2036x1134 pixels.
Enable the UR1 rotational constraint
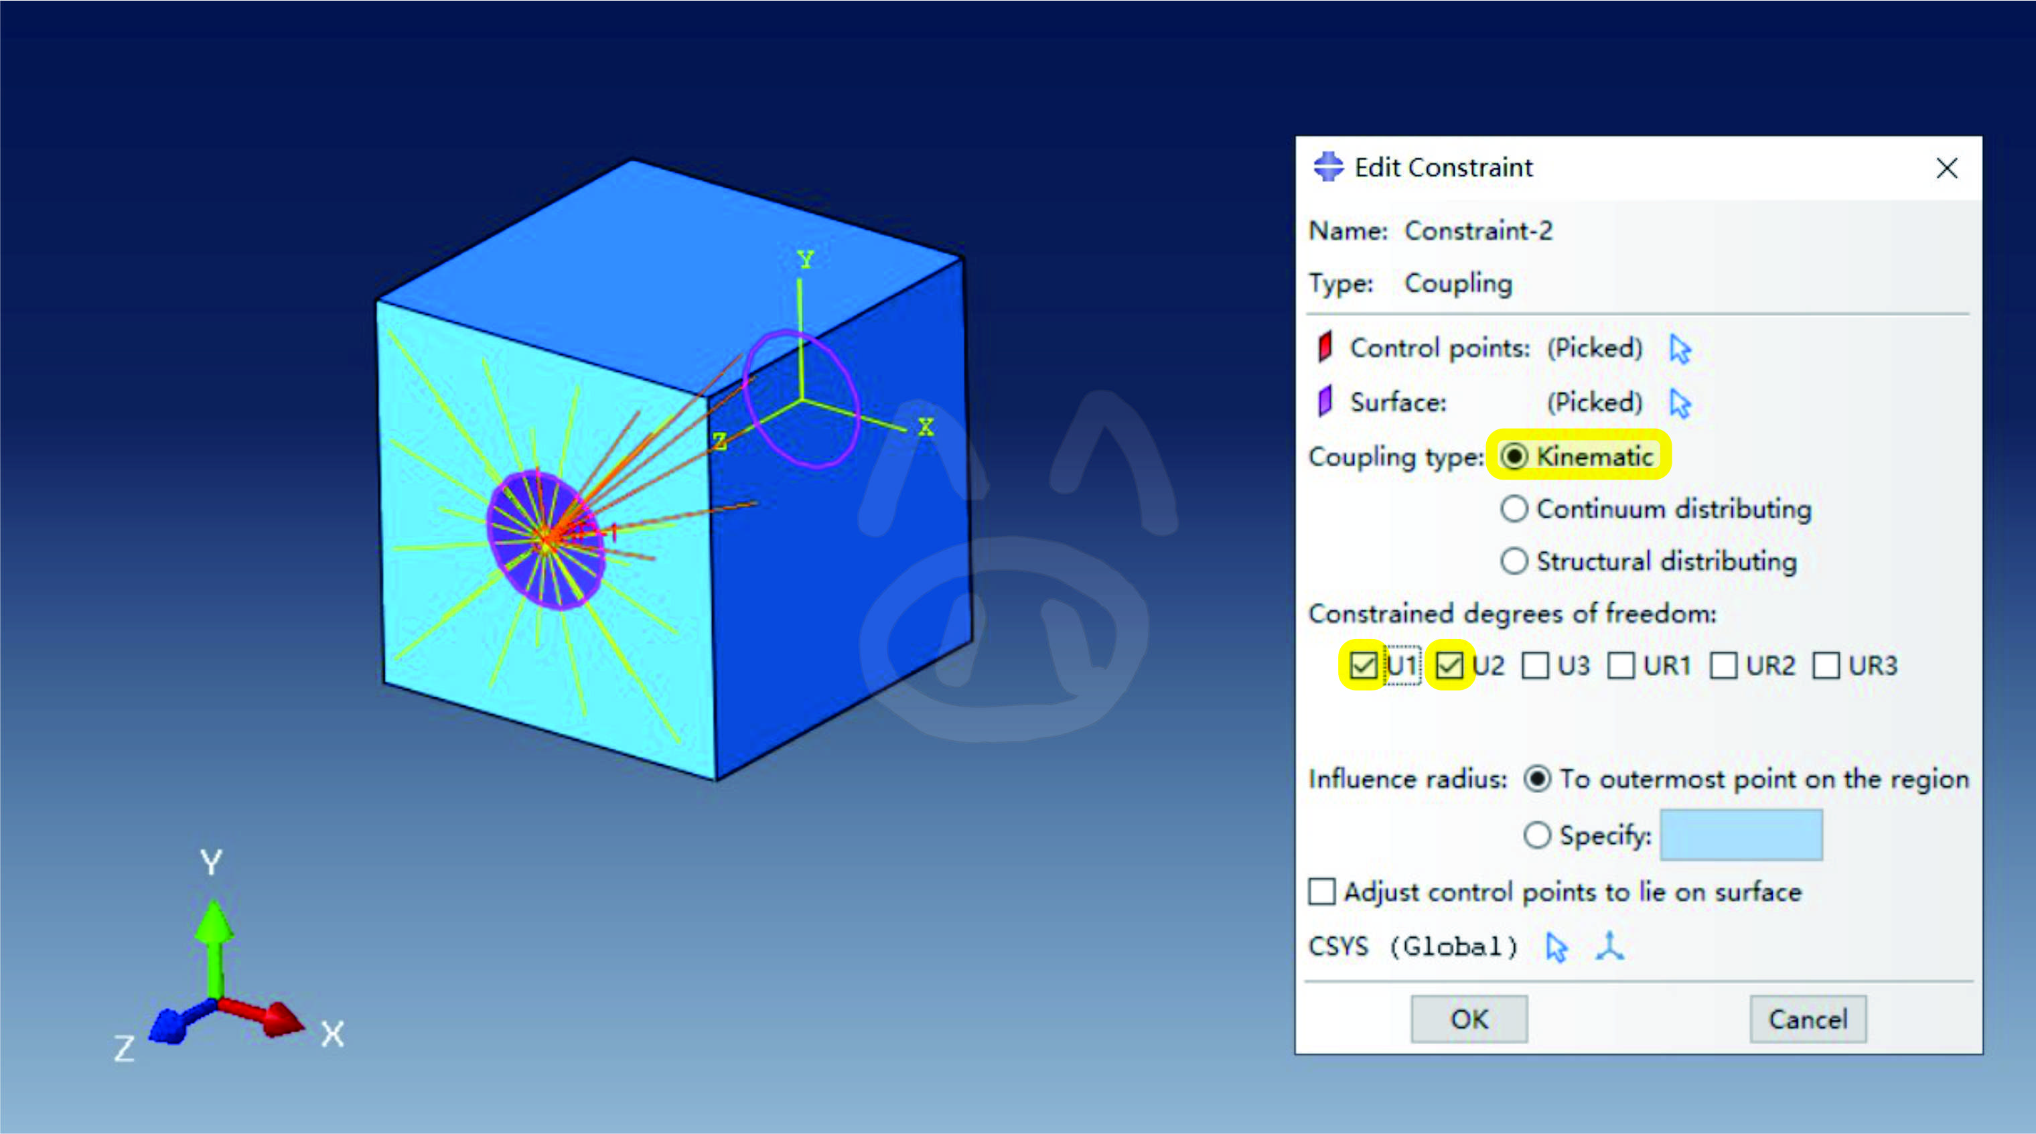pos(1621,665)
